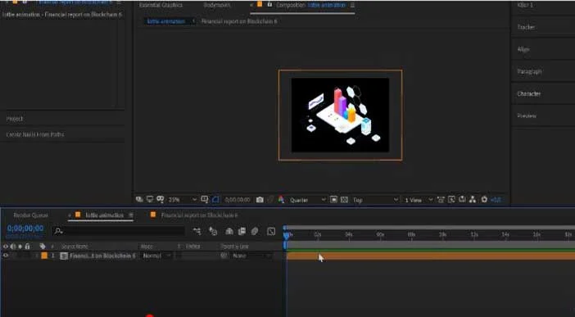Viewport: 575px width, 317px height.
Task: Hide the Financial report on Blockchain 6 layer
Action: (x=6, y=256)
